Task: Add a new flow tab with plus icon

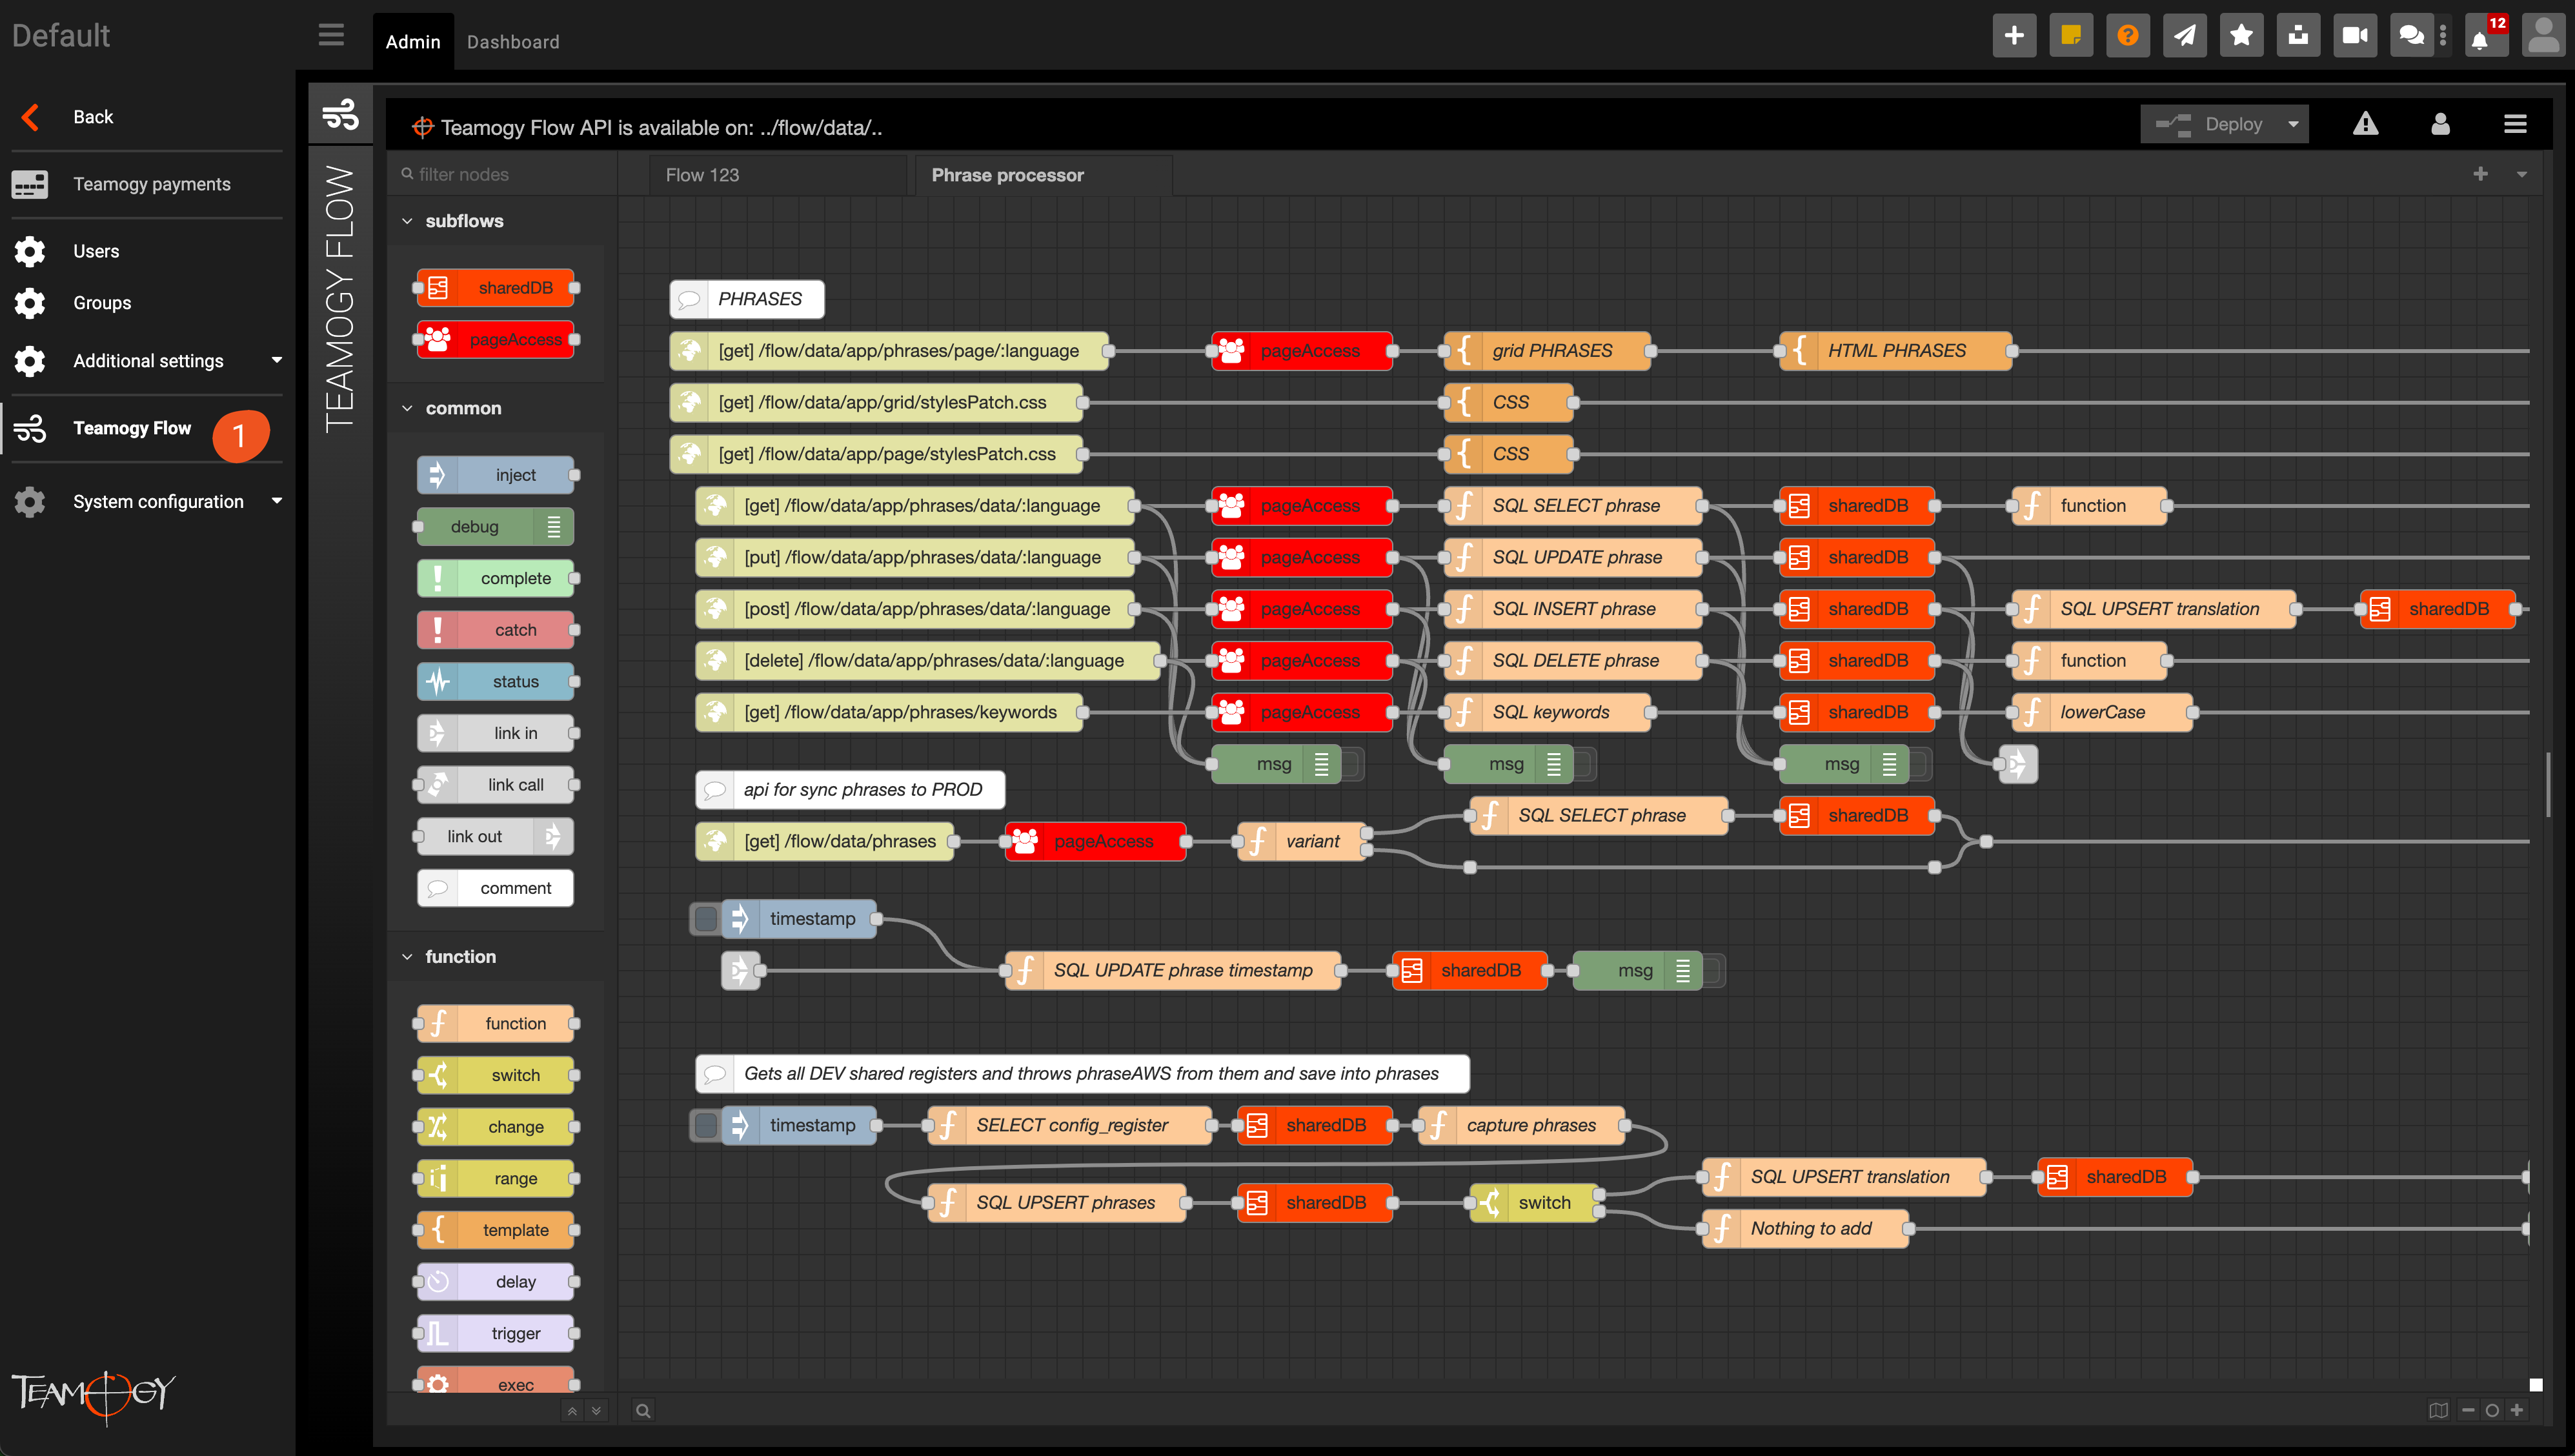Action: click(x=2481, y=174)
